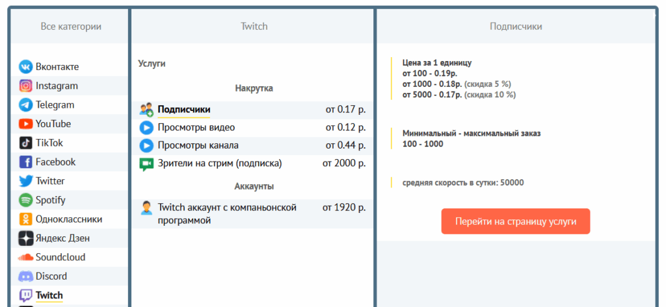666x307 pixels.
Task: Click the Telegram paper plane icon
Action: 26,104
